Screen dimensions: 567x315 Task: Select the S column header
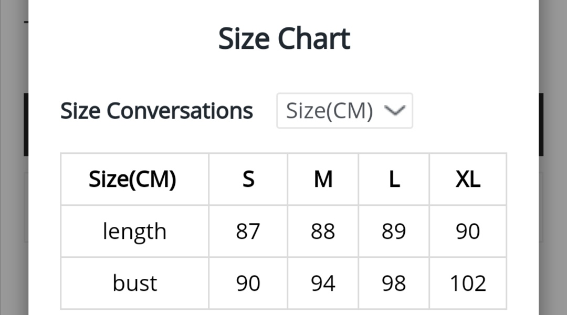[x=248, y=180]
